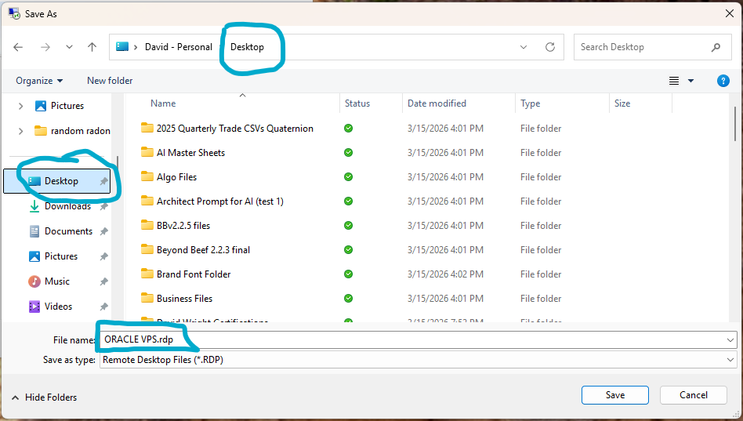
Task: Save the RDP file
Action: click(x=615, y=395)
